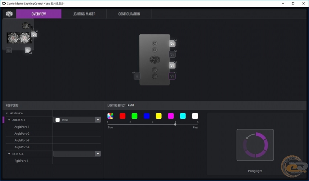The image size is (309, 181).
Task: Click the dimmed bulb icon below the fans thumbnail
Action: [9, 50]
